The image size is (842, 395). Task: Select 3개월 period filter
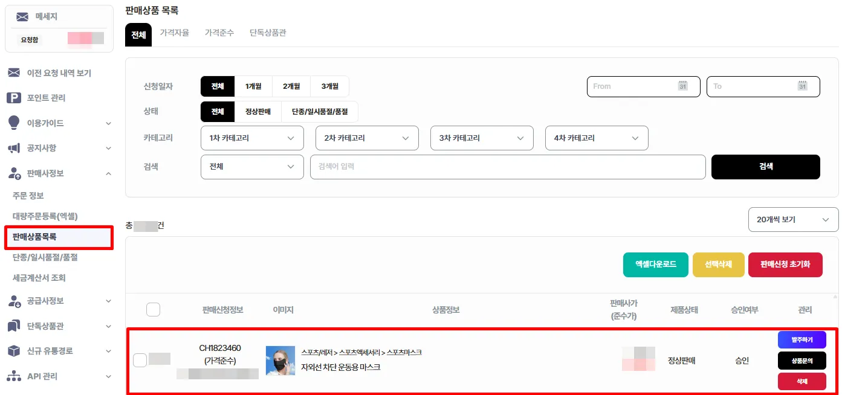click(329, 86)
